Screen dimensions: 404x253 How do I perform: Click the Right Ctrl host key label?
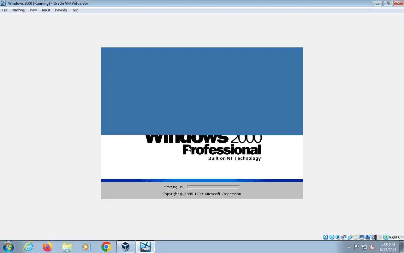click(396, 237)
